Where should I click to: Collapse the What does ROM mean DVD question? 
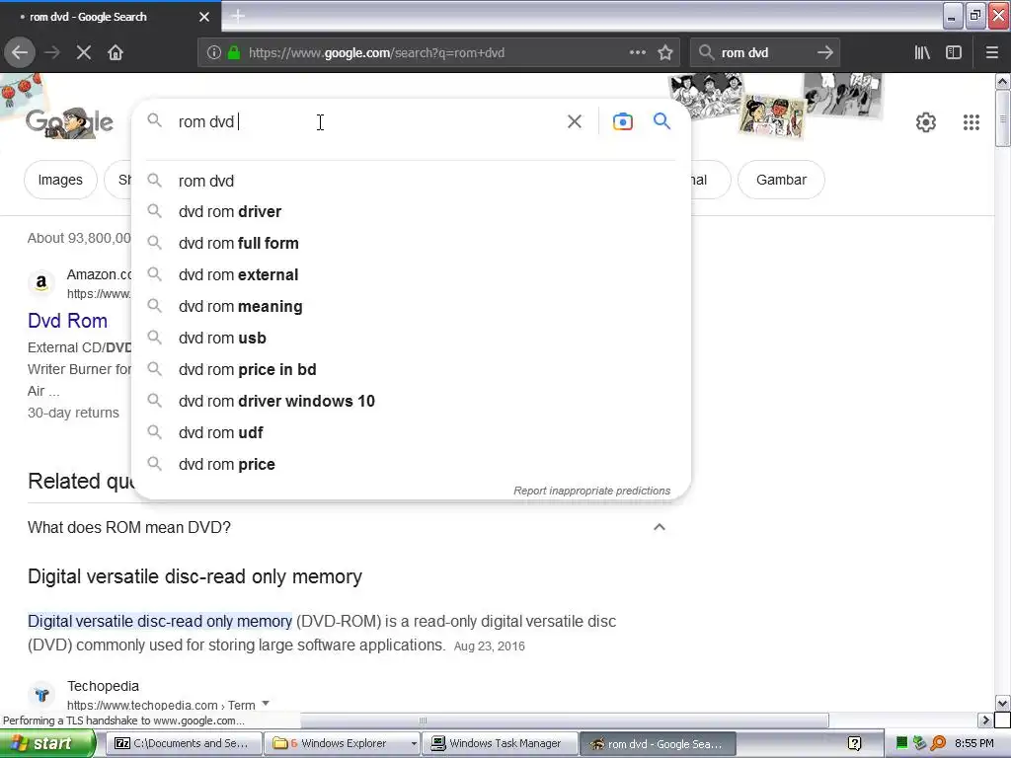pyautogui.click(x=659, y=527)
